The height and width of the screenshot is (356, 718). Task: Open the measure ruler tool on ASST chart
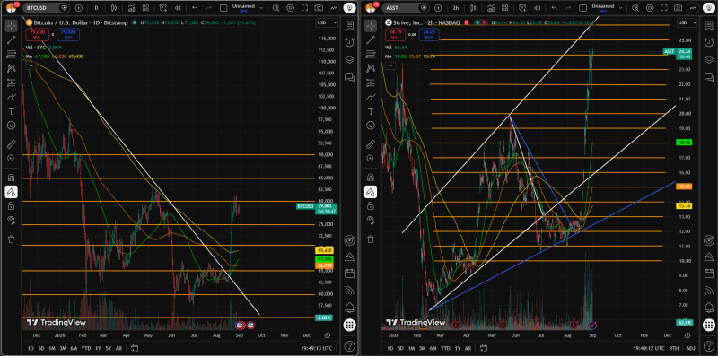pos(371,144)
